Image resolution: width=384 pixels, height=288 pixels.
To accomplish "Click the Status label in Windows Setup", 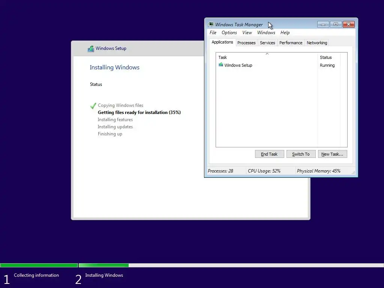I will [x=96, y=84].
